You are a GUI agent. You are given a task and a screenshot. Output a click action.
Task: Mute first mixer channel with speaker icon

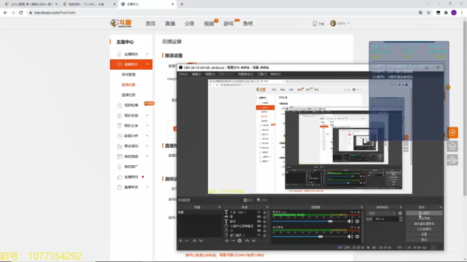coord(350,221)
